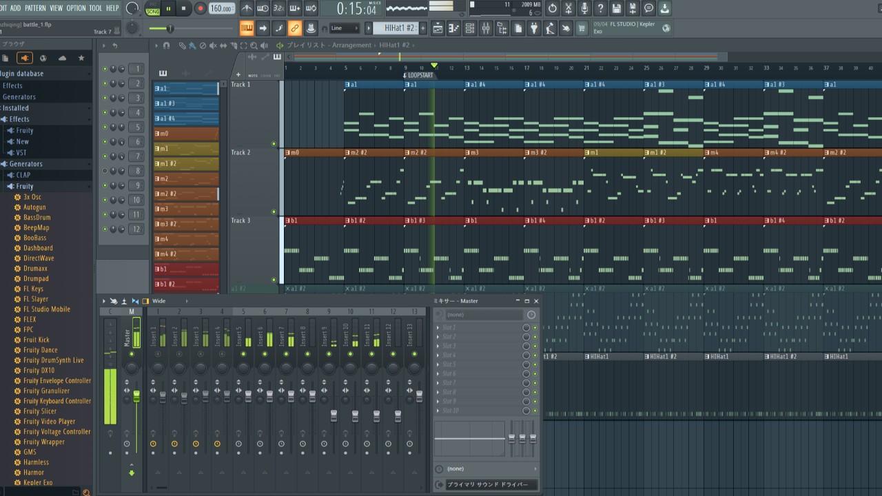Select the delete tool in playlist toolbar
The image size is (882, 496).
(x=203, y=45)
